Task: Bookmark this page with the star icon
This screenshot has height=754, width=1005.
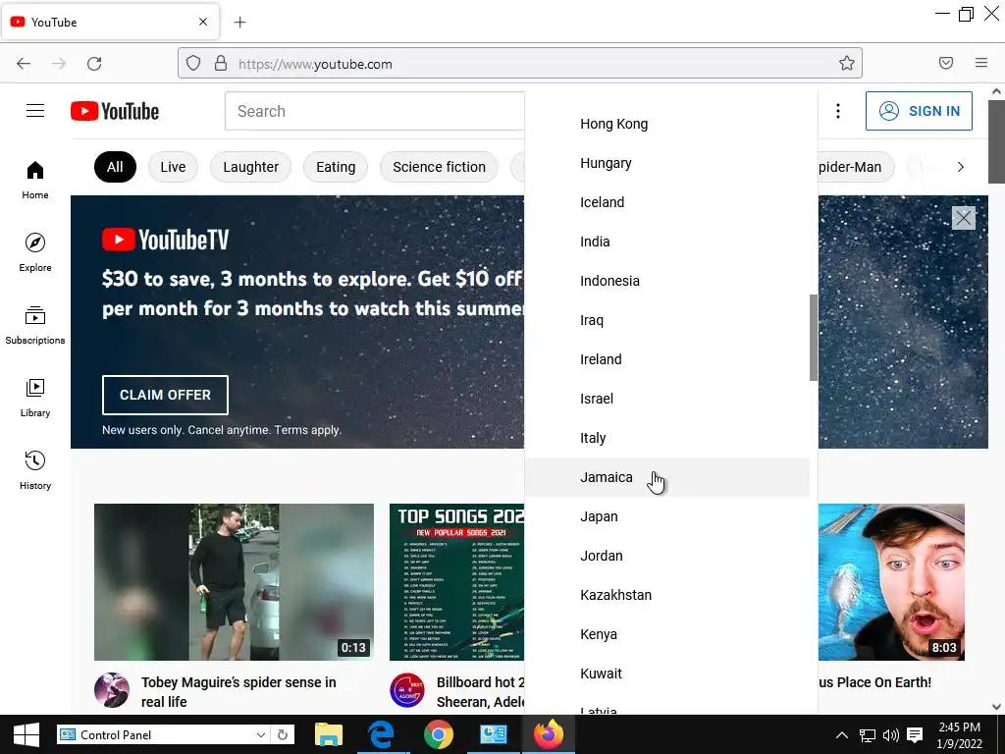Action: point(847,63)
